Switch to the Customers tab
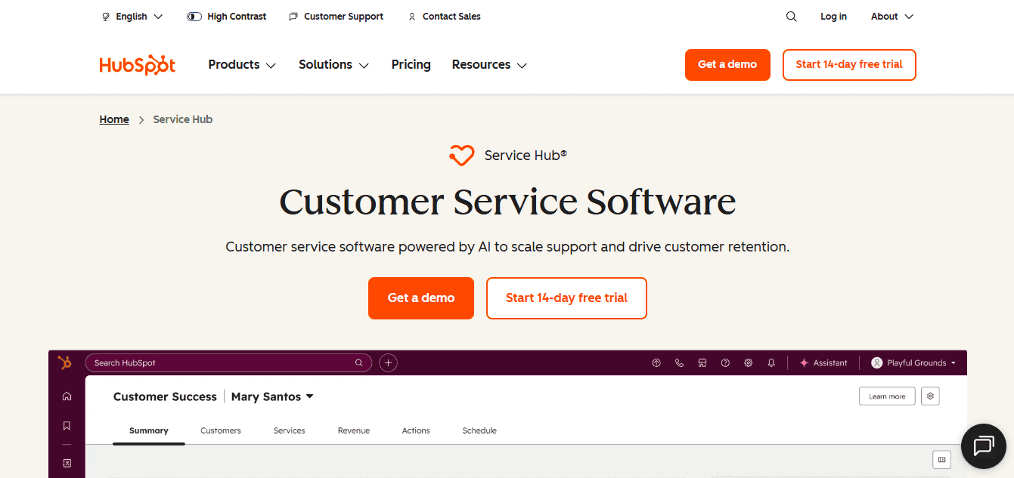This screenshot has width=1014, height=478. pyautogui.click(x=220, y=430)
